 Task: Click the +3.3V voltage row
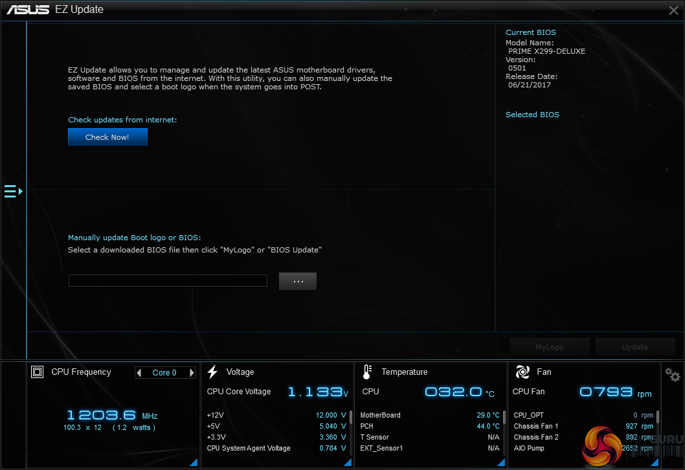276,437
